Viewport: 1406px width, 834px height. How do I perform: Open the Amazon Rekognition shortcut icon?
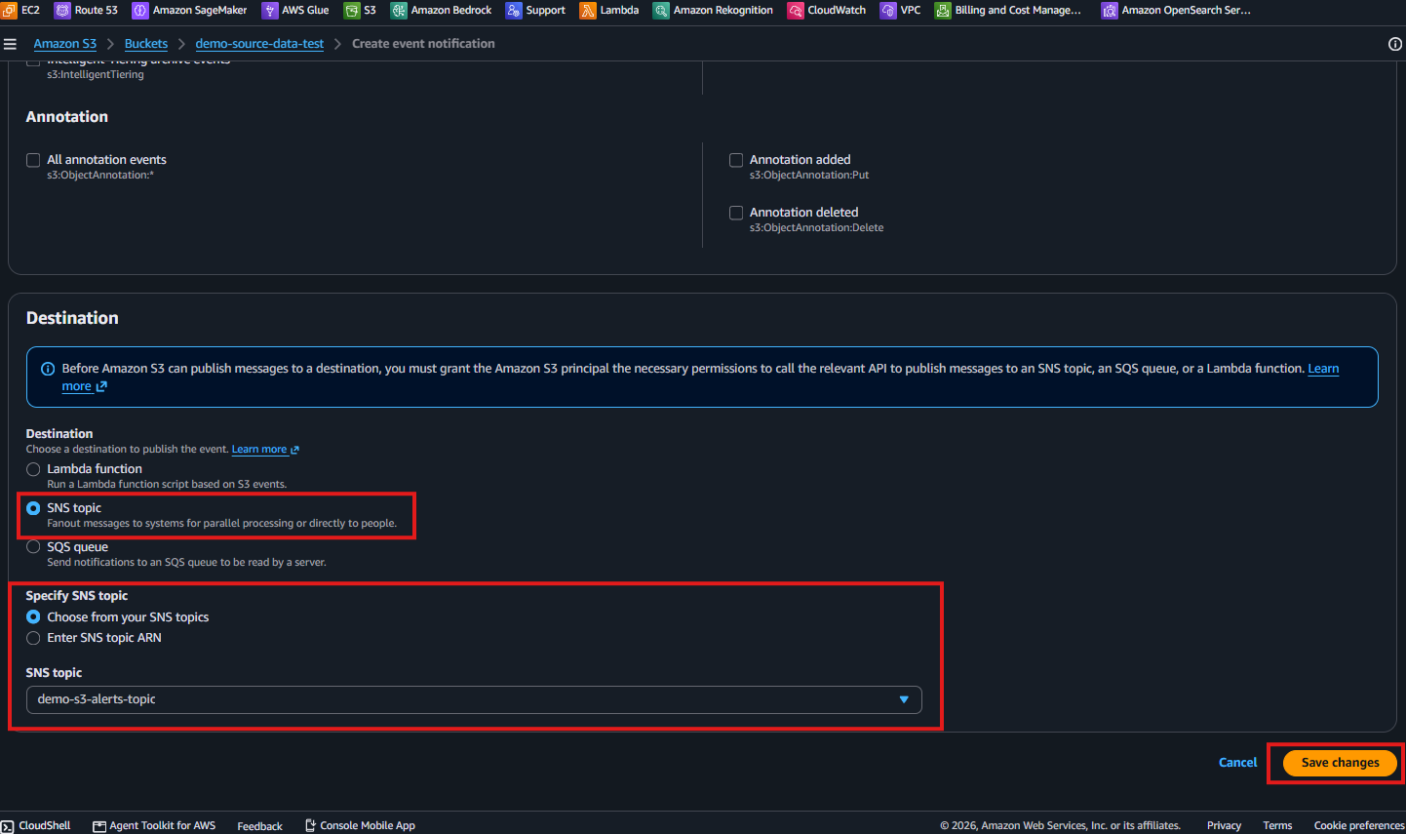click(661, 11)
